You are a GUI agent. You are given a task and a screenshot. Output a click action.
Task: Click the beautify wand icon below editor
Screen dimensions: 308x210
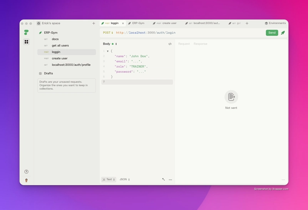tap(163, 179)
